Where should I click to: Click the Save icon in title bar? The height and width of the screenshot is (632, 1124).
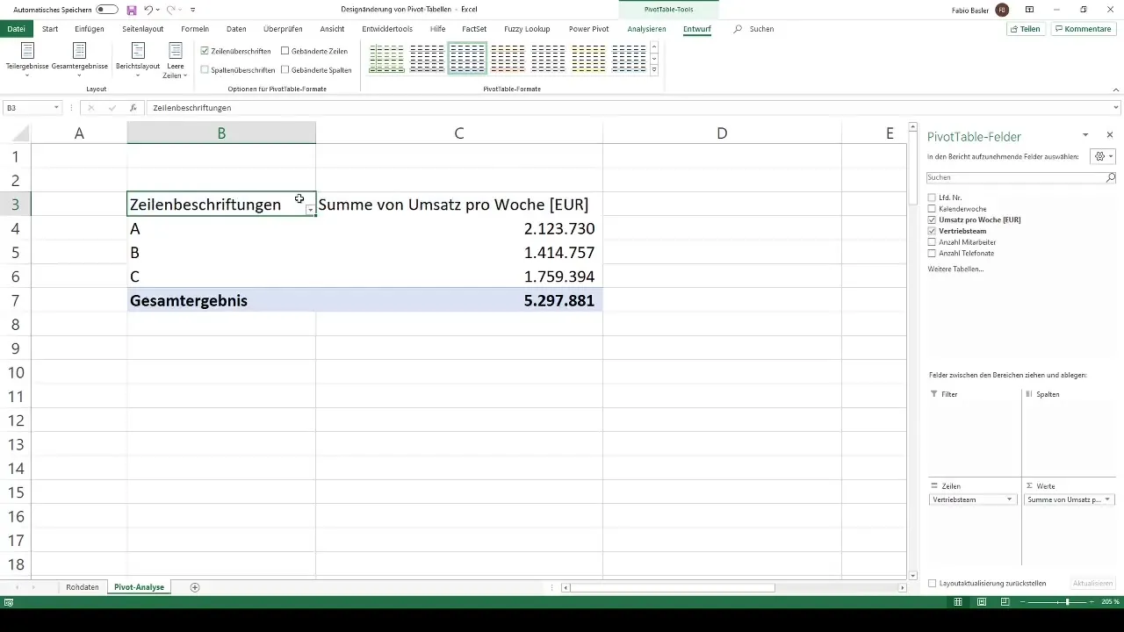(132, 10)
